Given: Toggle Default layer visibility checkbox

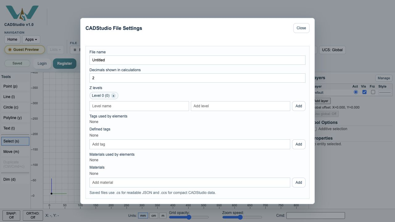Looking at the screenshot, I should [364, 92].
